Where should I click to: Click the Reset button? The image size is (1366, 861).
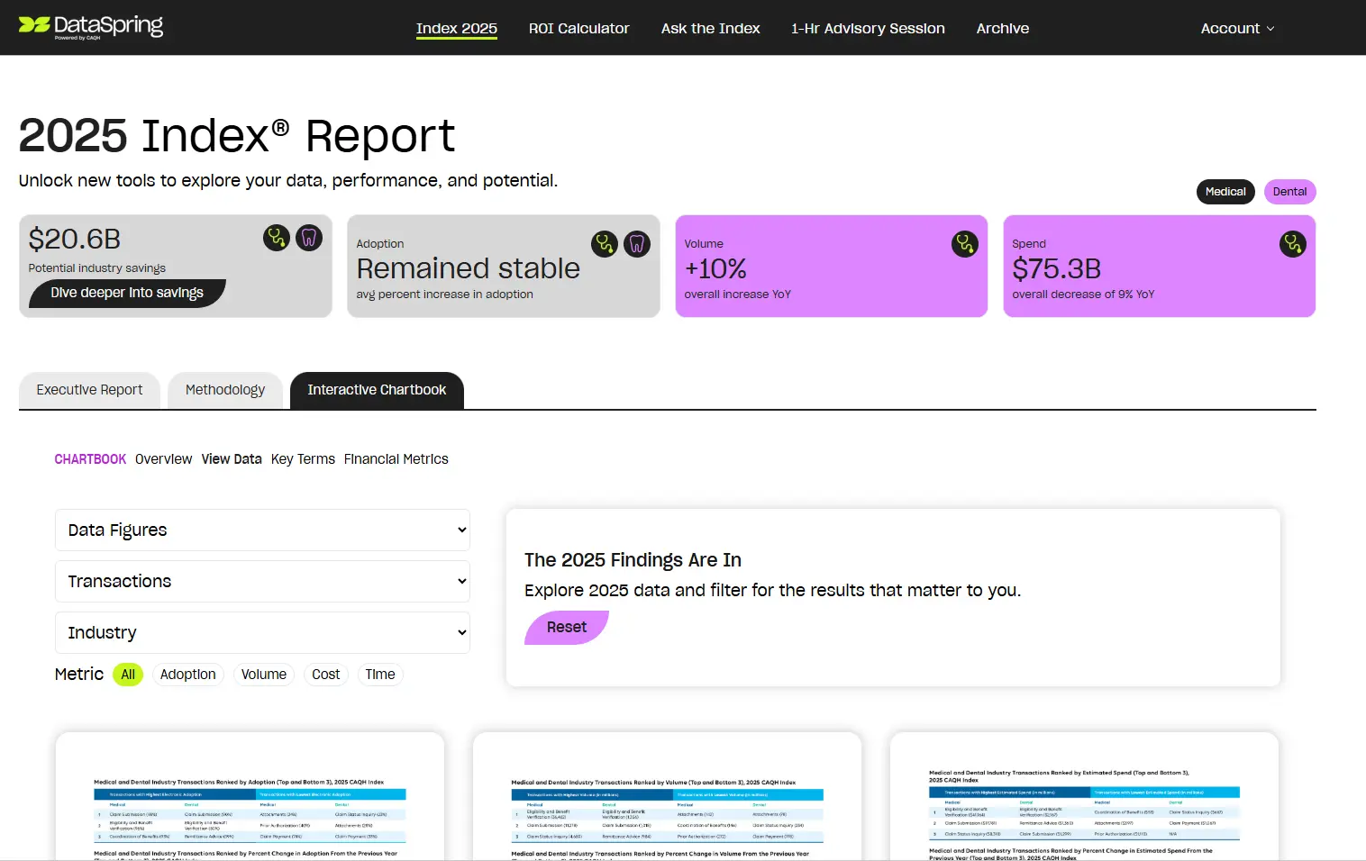pos(567,628)
